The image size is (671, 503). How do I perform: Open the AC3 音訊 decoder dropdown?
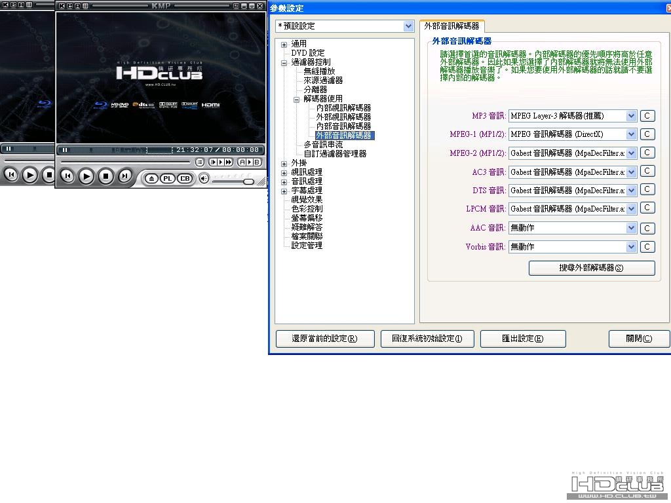click(631, 172)
